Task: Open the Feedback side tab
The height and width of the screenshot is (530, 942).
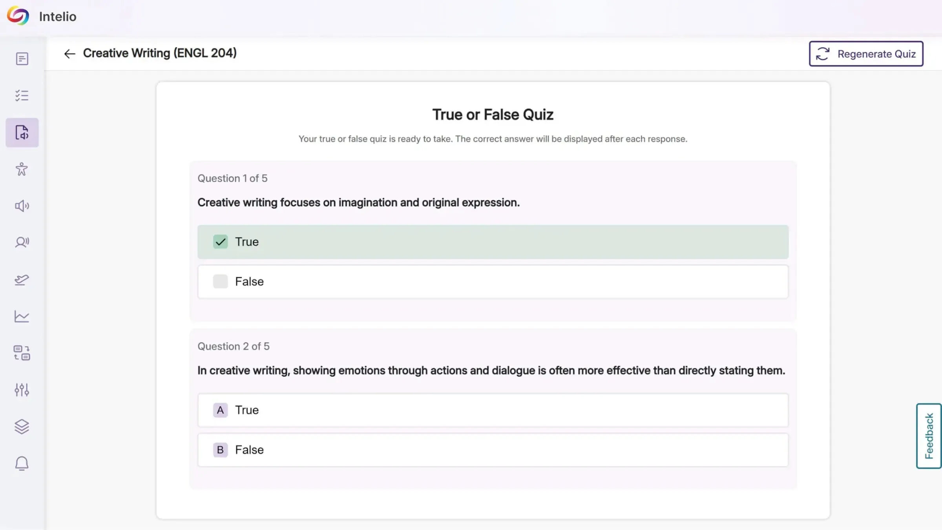Action: point(929,436)
